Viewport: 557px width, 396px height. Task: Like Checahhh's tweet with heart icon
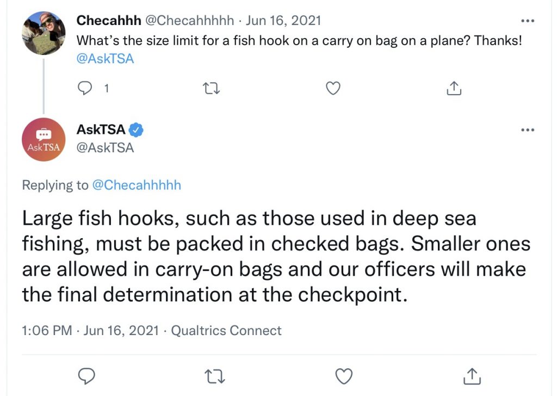(333, 88)
